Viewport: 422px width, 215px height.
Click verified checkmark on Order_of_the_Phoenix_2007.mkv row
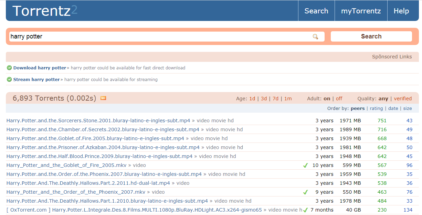[305, 192]
